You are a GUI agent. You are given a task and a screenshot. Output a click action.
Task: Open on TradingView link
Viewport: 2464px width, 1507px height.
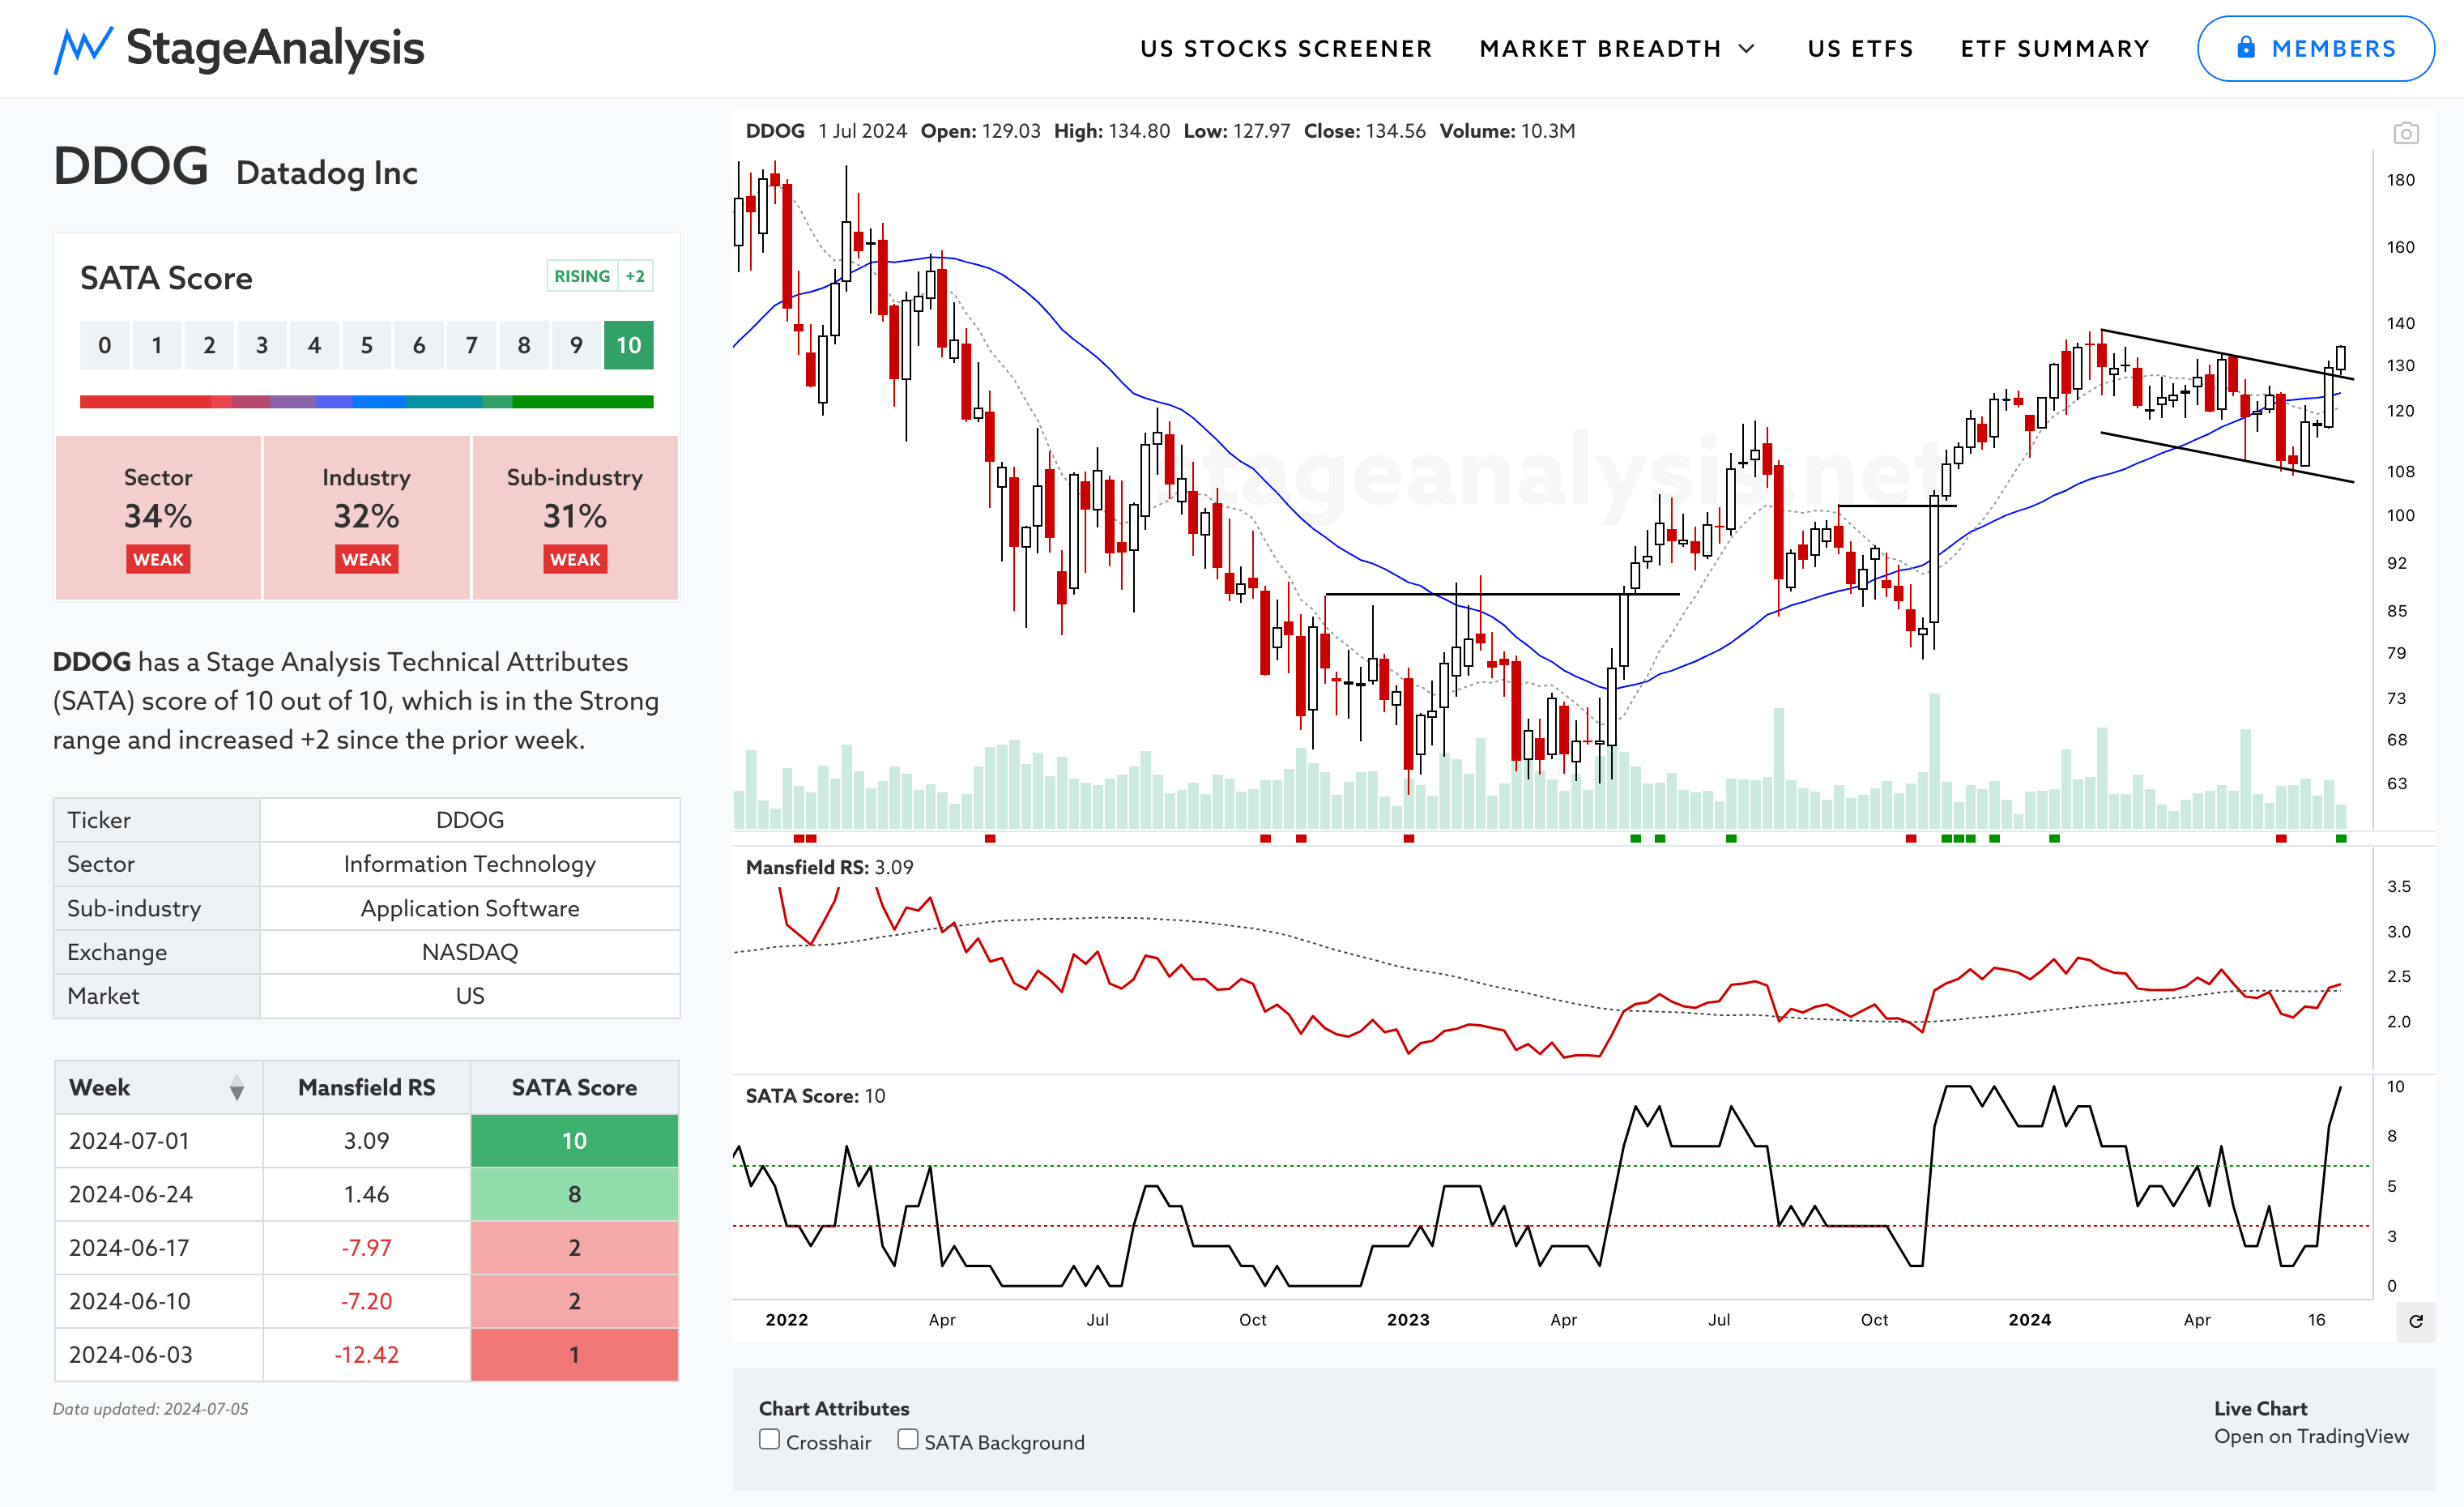tap(2311, 1436)
